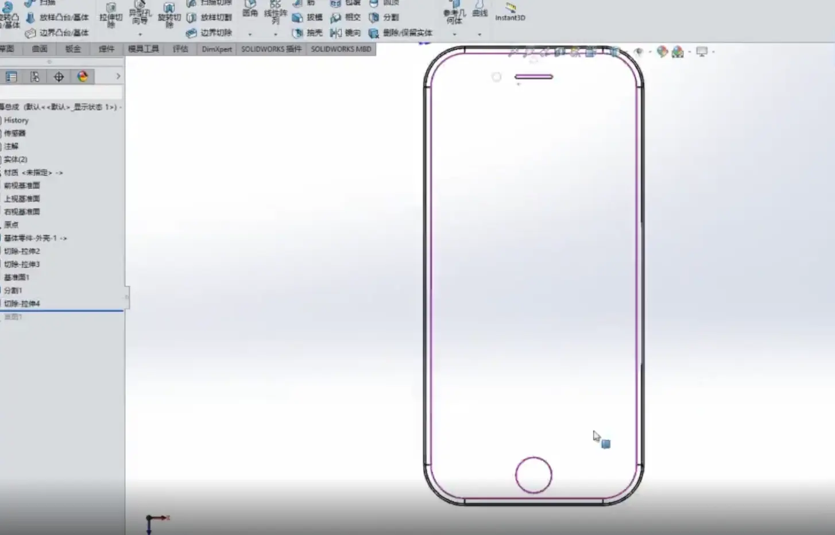Image resolution: width=835 pixels, height=535 pixels.
Task: Open the 异型孔向导 hole wizard
Action: click(x=140, y=13)
